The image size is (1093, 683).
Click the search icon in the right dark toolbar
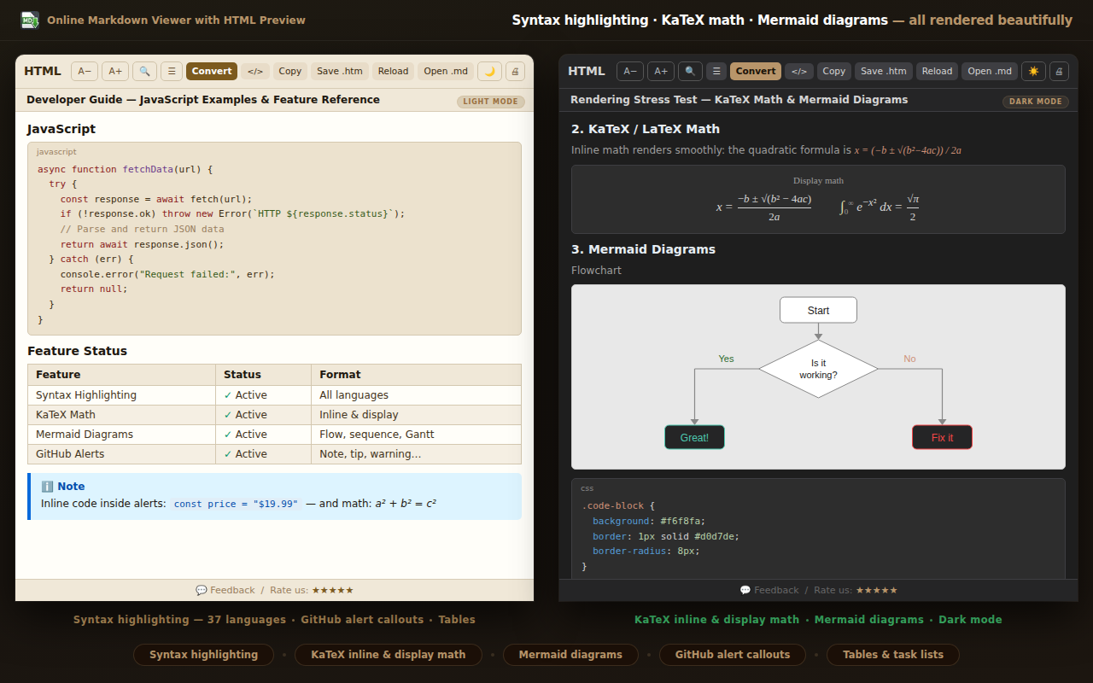[689, 71]
